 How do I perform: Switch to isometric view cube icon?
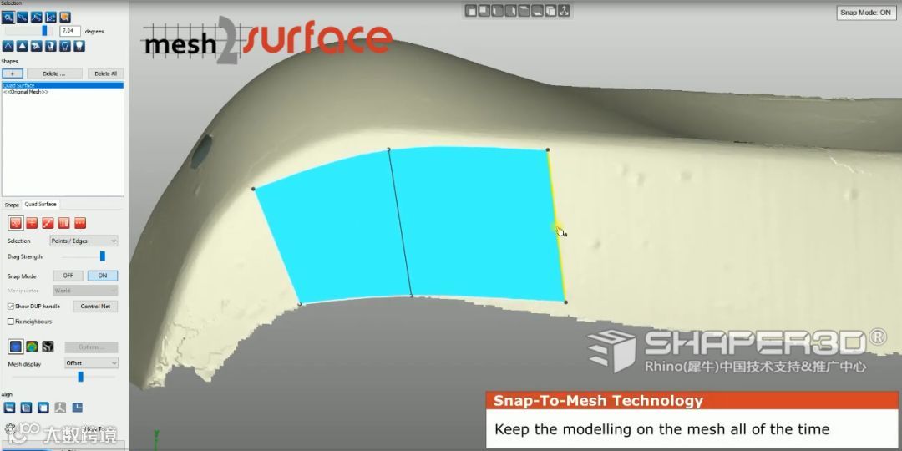tap(550, 10)
